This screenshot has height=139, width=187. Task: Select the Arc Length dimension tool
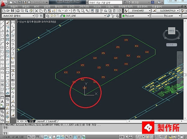coord(13,31)
